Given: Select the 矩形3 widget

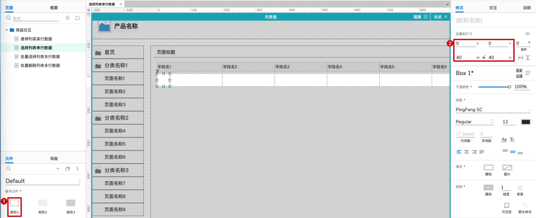Looking at the screenshot, I should pos(71,207).
